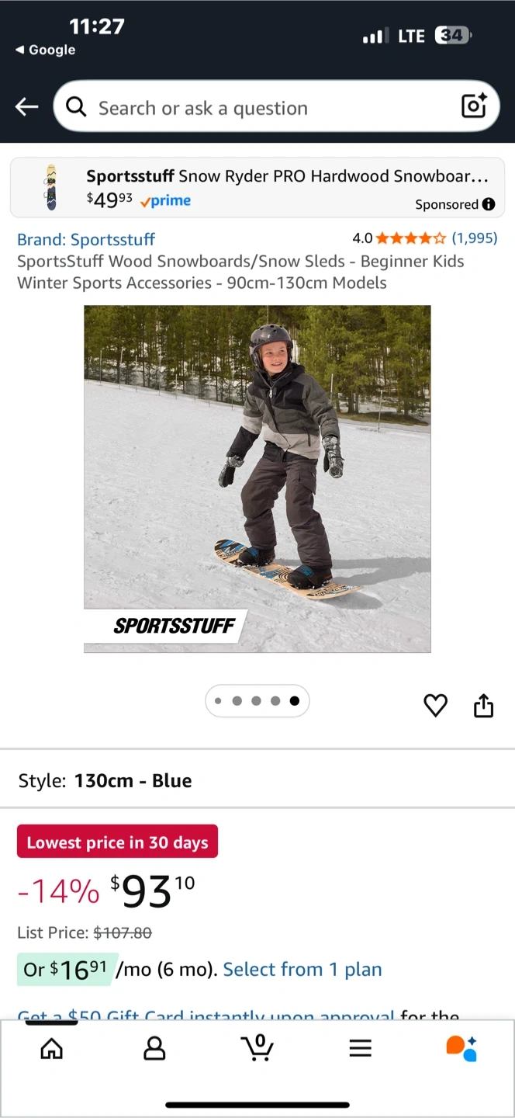515x1118 pixels.
Task: Tap the Lowest price in 30 days badge
Action: pyautogui.click(x=117, y=842)
